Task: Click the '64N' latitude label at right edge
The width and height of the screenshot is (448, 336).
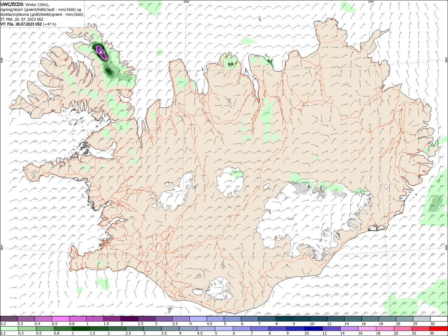Action: 446,247
